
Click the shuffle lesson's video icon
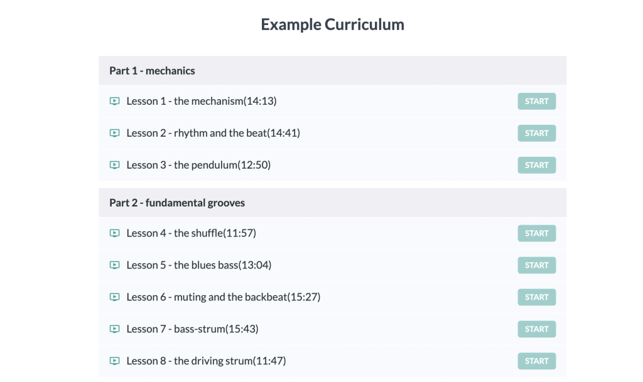114,233
